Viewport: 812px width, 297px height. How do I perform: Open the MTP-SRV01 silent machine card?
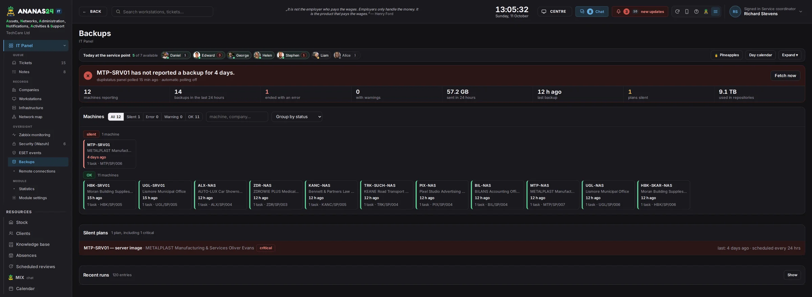click(x=110, y=154)
